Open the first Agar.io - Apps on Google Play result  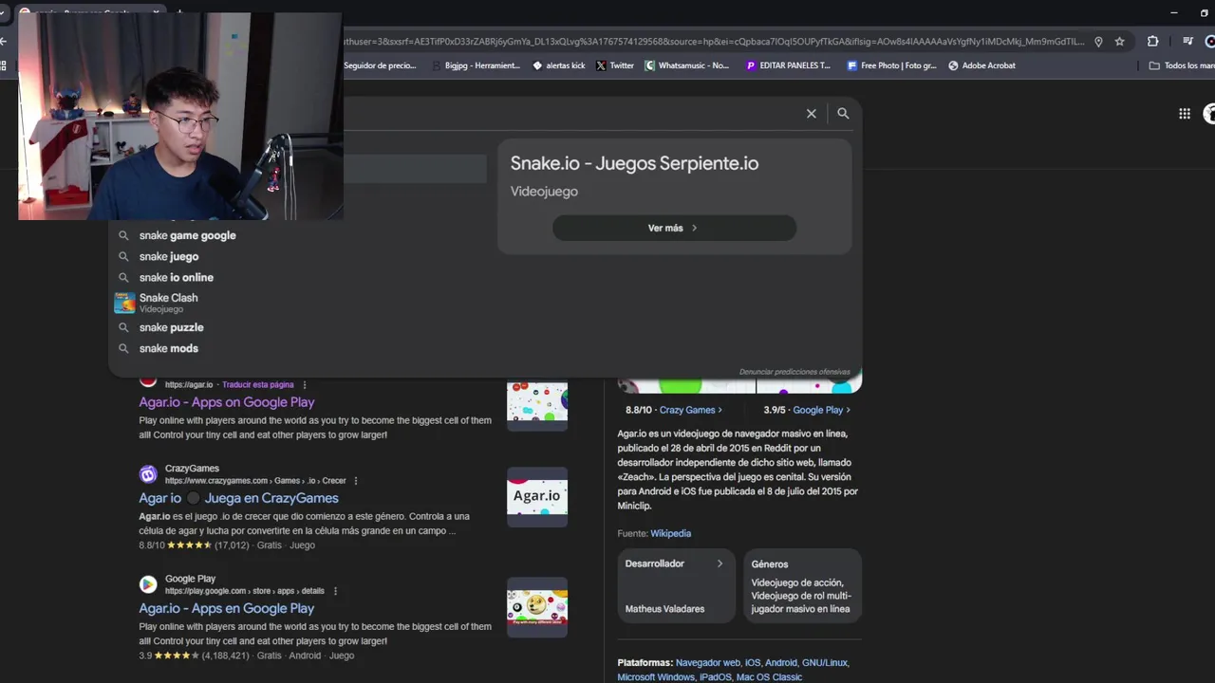(227, 402)
